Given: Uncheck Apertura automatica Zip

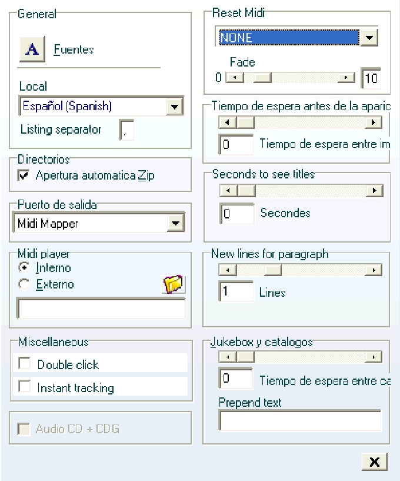Looking at the screenshot, I should pos(24,175).
